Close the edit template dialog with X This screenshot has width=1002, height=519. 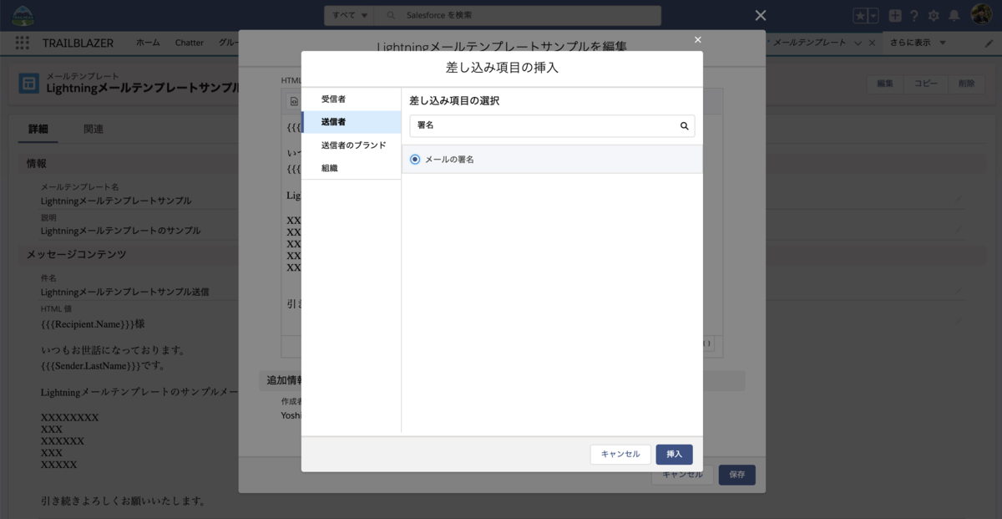coord(698,39)
